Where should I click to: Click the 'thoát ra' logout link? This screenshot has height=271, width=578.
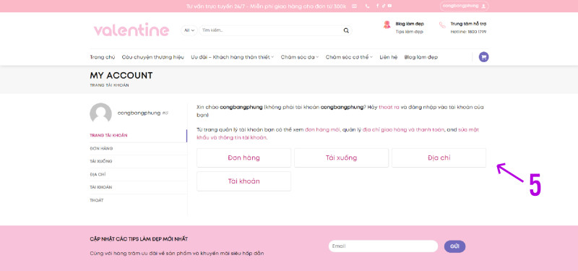[x=389, y=107]
